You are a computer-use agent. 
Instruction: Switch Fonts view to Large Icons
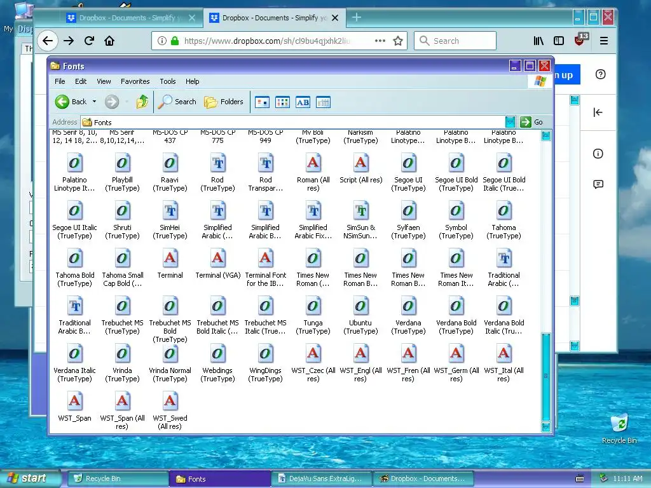(262, 102)
